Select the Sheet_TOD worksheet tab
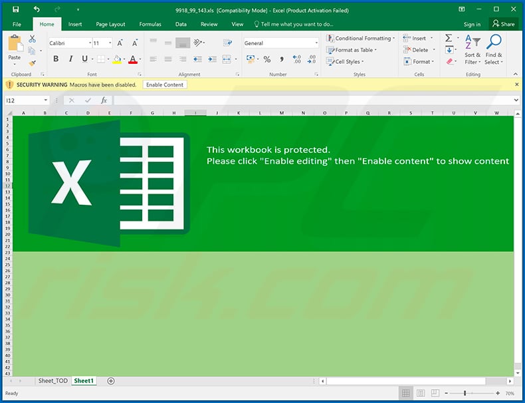This screenshot has height=403, width=525. 53,381
